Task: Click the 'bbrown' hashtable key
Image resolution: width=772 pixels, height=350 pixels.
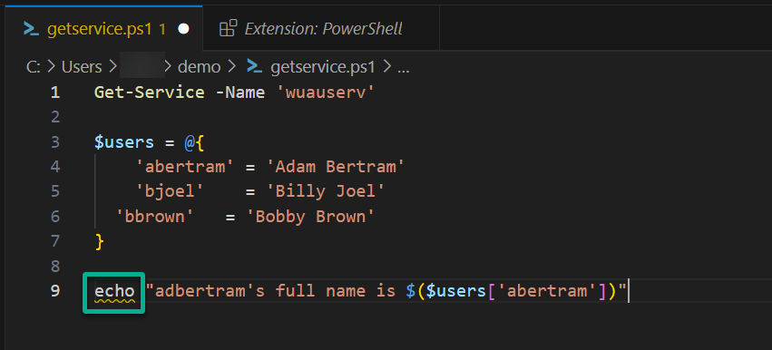Action: coord(154,216)
